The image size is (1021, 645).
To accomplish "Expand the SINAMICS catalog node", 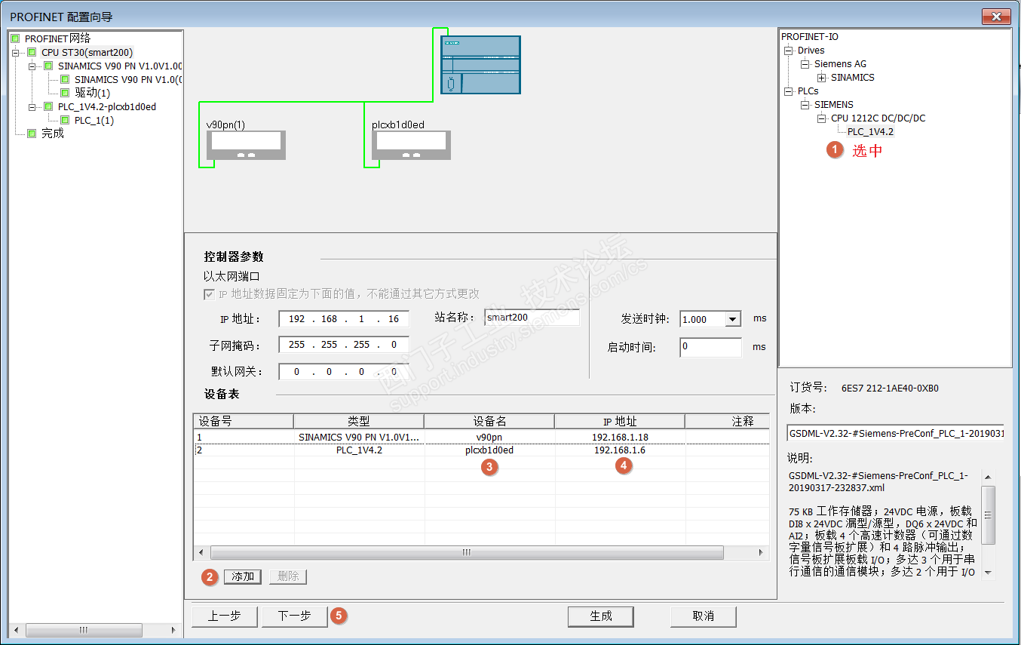I will [x=822, y=78].
